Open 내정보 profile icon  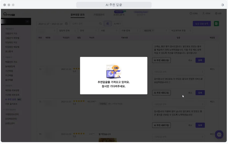tap(203, 14)
